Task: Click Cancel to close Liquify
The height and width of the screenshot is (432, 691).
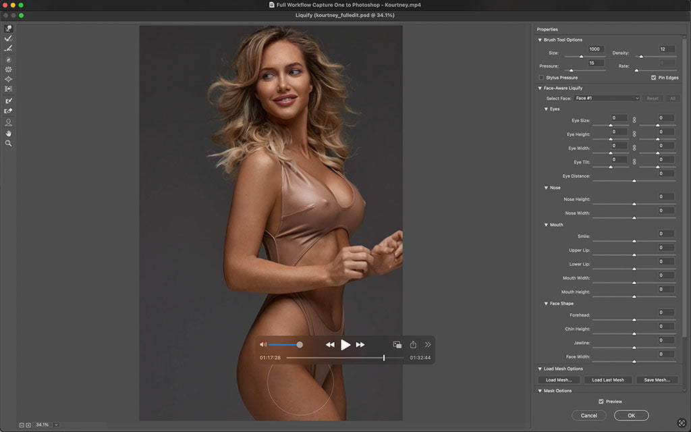Action: pos(588,416)
